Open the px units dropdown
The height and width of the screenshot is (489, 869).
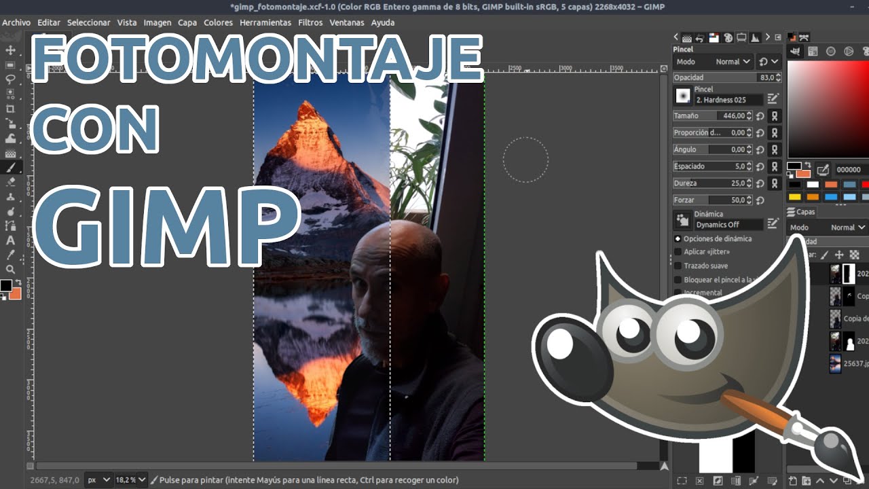(99, 479)
